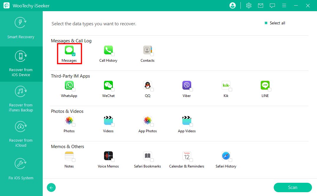Open the hamburger menu in title bar
This screenshot has height=196, width=317.
(x=284, y=6)
